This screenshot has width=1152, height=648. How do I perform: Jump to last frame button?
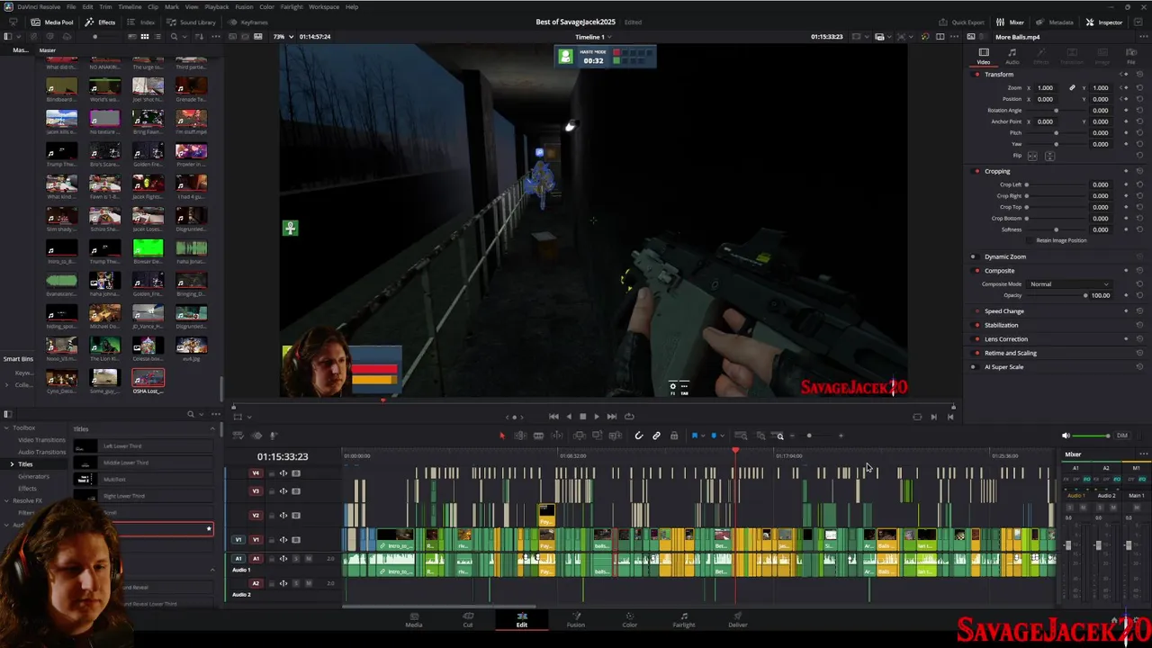coord(612,417)
